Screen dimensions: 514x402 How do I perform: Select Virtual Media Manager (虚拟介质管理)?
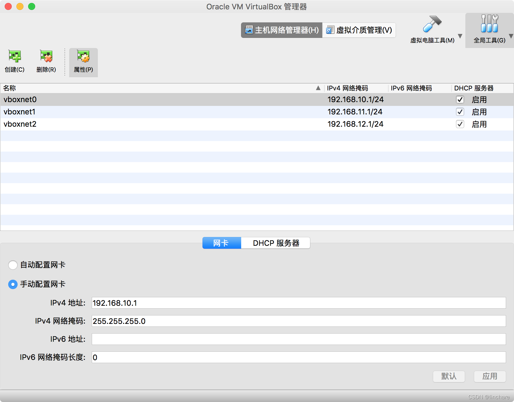[359, 30]
